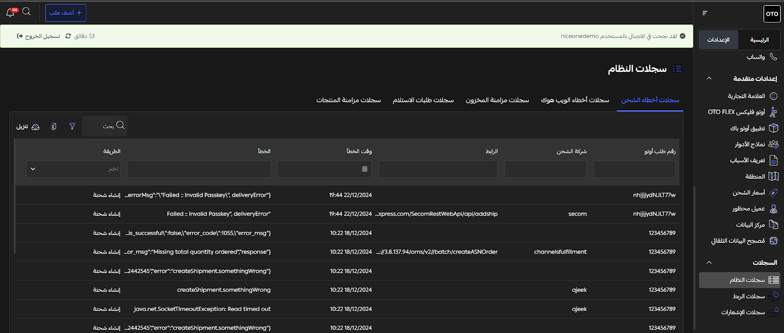This screenshot has width=784, height=333.
Task: Click the createShipment.somethingWrong ajeek error cell
Action: click(224, 290)
